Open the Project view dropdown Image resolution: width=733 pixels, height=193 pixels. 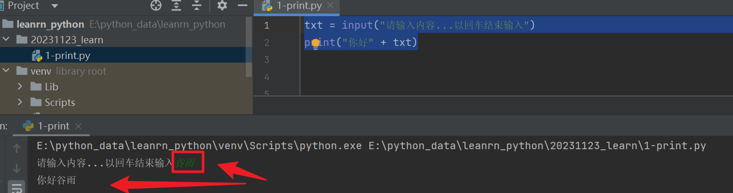[x=55, y=6]
